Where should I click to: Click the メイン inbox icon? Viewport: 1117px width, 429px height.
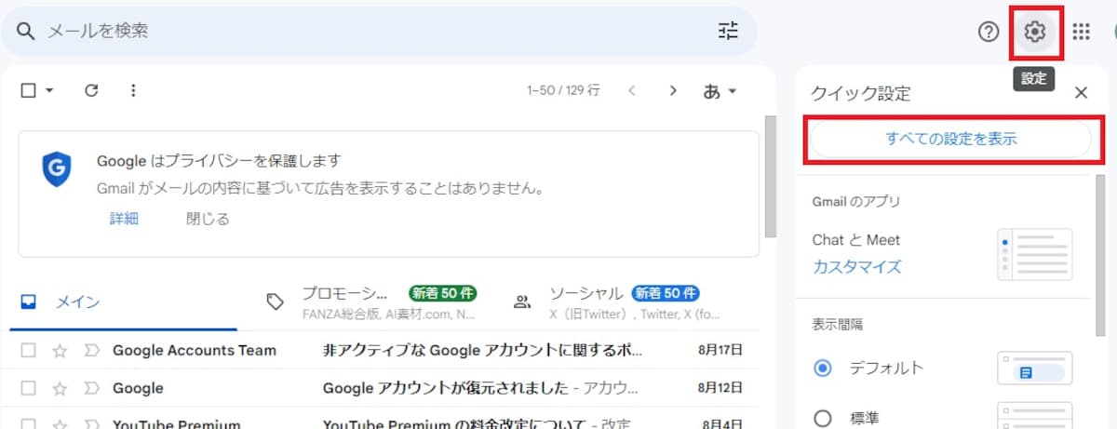[29, 302]
